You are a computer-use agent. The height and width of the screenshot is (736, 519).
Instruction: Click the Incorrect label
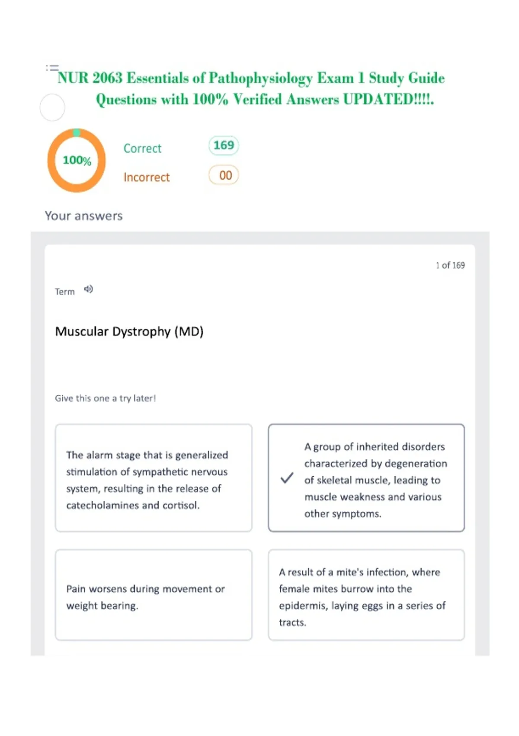tap(147, 177)
